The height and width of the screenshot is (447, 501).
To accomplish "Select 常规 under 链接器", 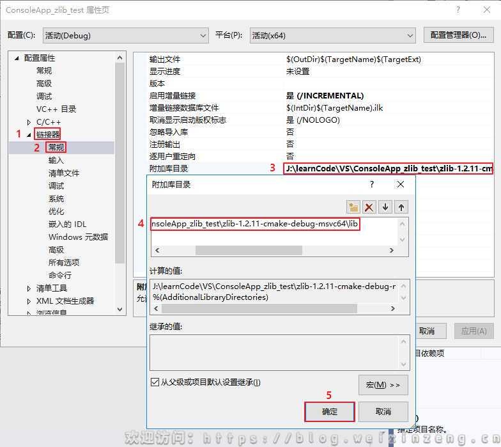I will coord(56,147).
